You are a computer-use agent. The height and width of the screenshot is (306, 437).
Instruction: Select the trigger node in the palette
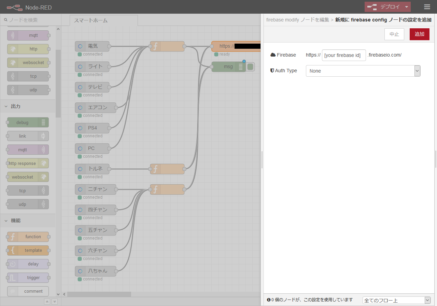[28, 277]
